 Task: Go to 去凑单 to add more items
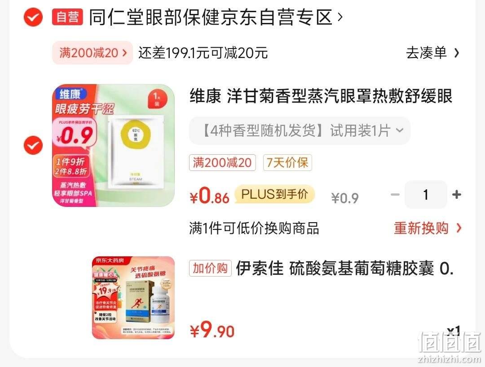click(x=426, y=53)
